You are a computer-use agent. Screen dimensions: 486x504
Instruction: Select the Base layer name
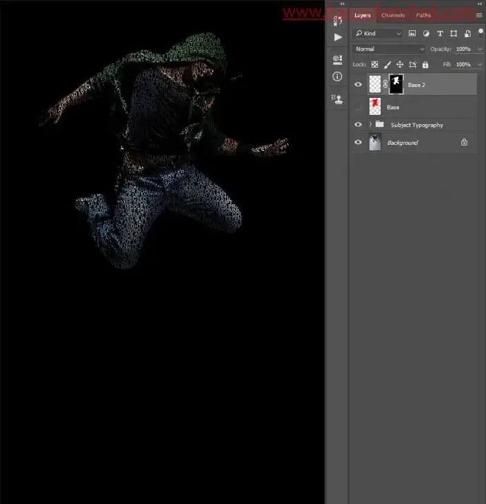click(x=393, y=108)
